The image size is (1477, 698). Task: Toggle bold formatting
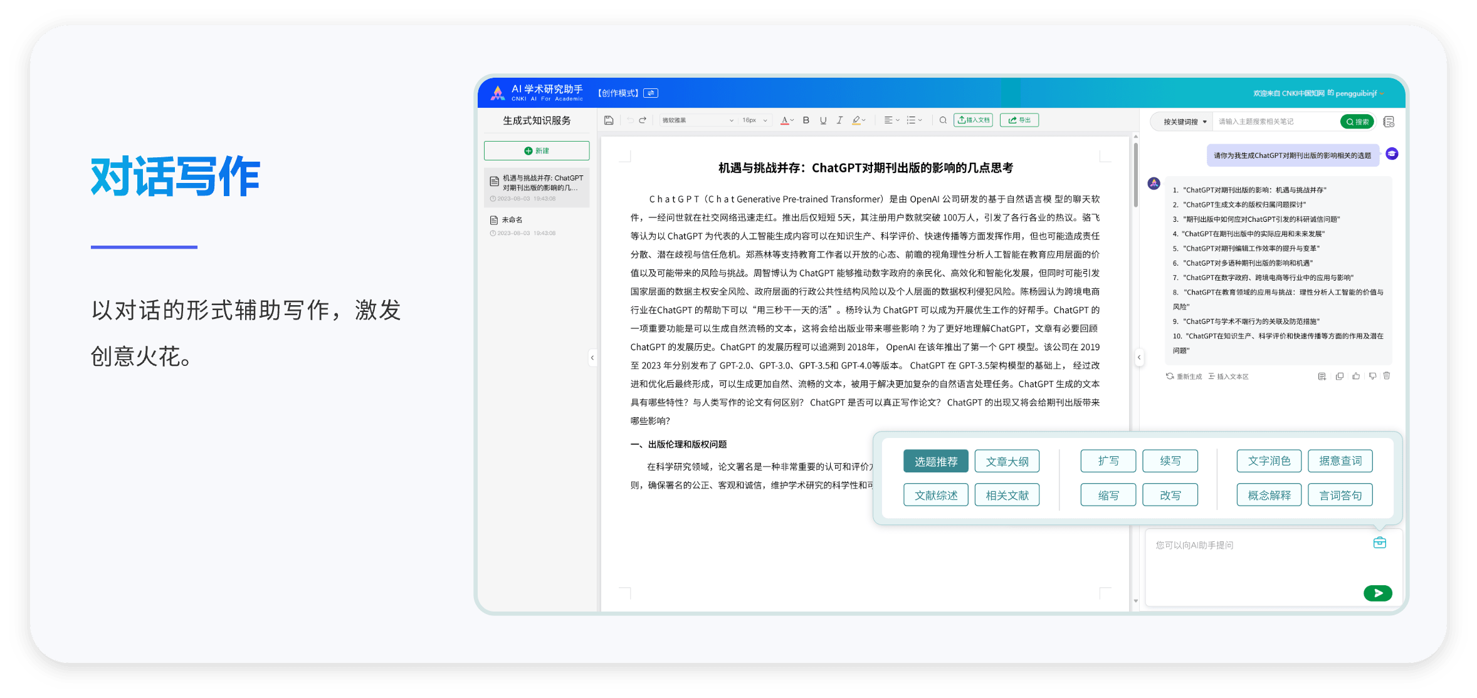806,120
